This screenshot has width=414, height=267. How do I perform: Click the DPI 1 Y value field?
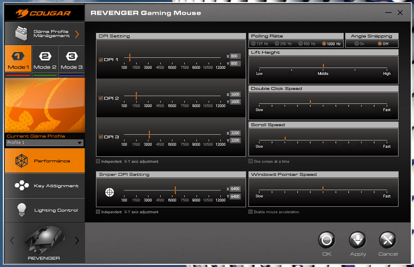pos(235,63)
